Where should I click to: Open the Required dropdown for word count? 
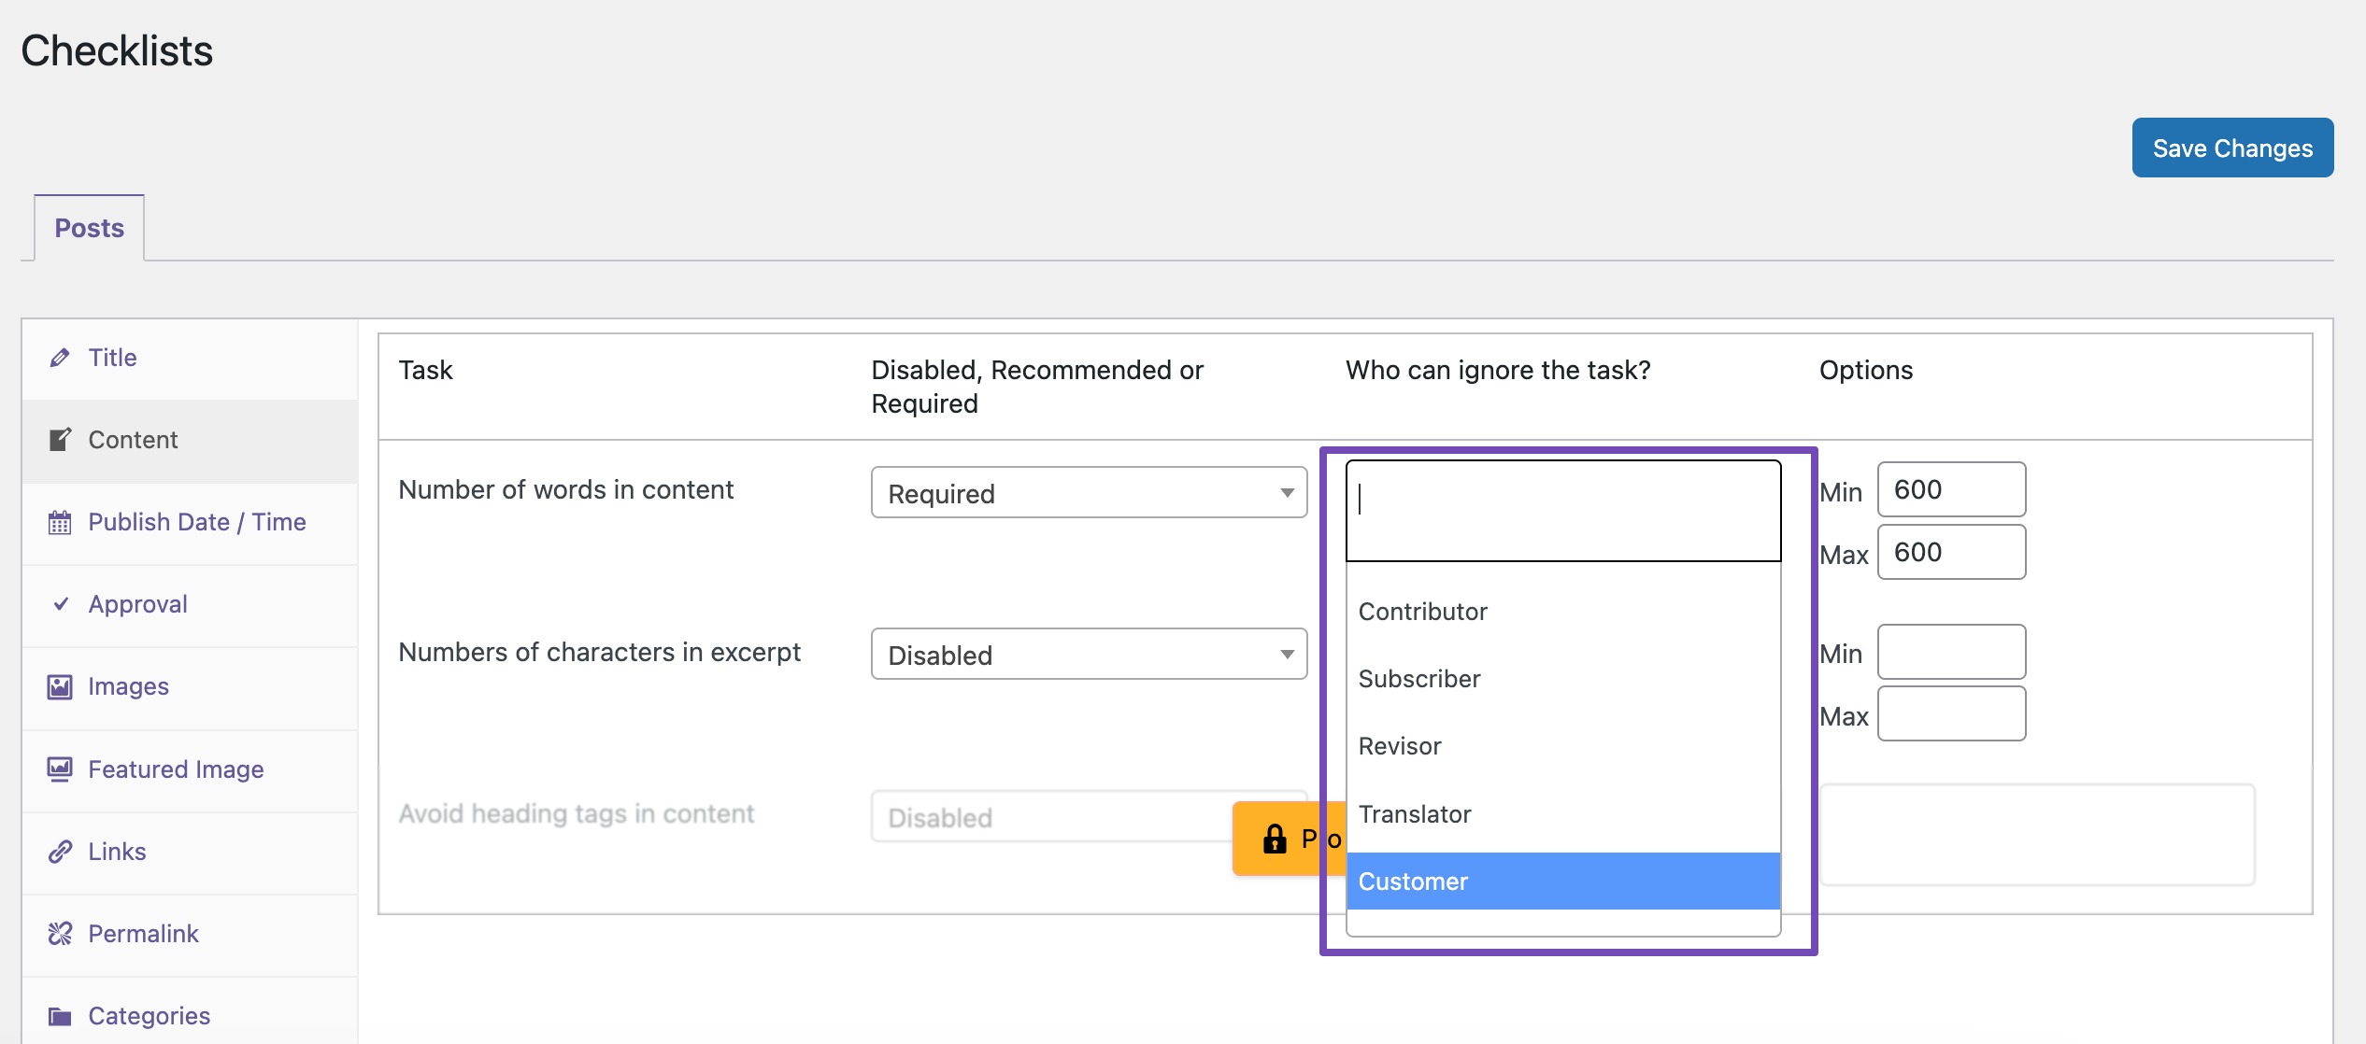click(1088, 493)
